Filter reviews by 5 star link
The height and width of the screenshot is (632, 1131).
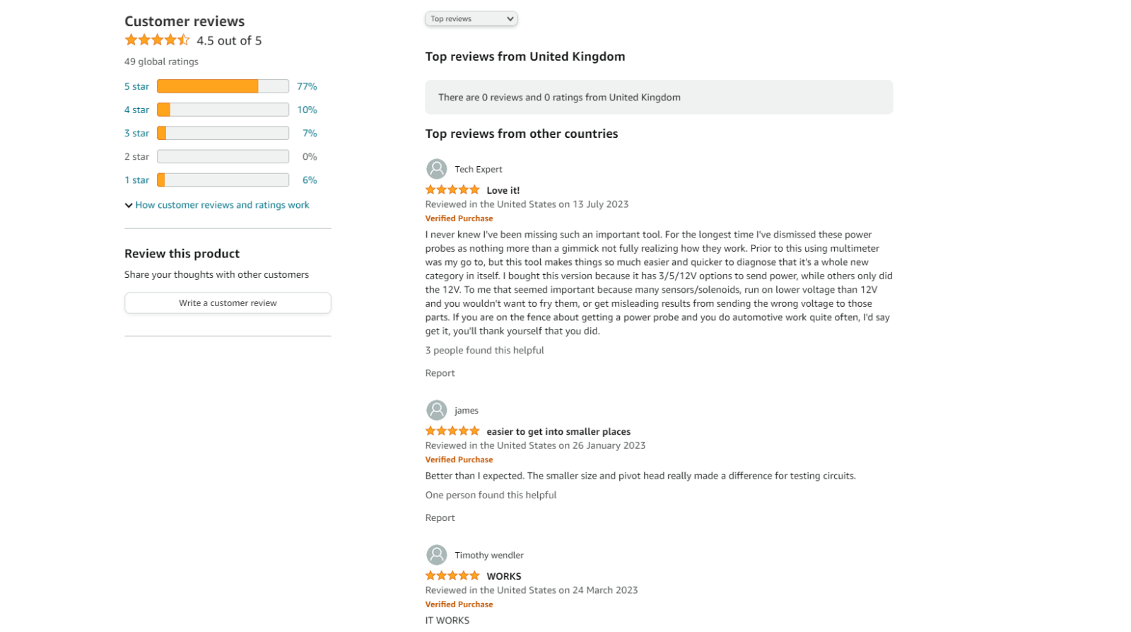136,86
